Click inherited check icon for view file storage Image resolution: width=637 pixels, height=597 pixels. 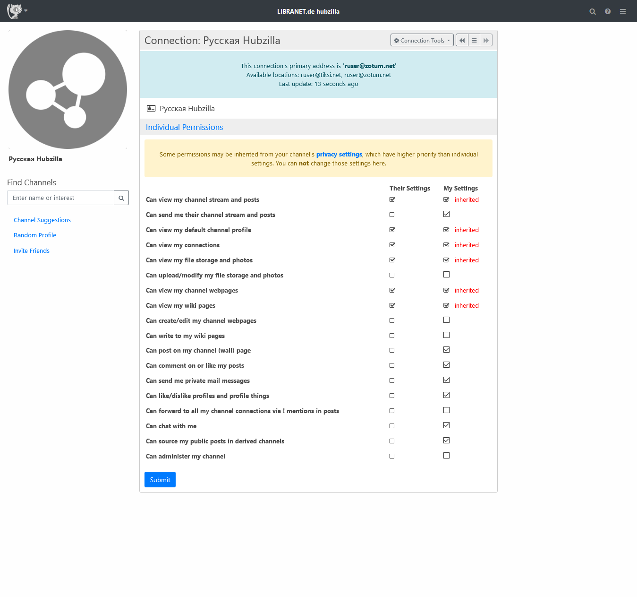tap(446, 260)
